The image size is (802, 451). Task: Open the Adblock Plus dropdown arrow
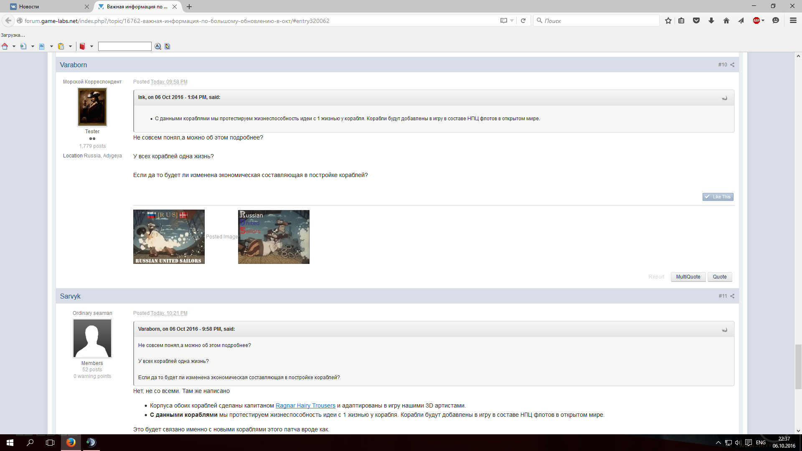tap(763, 21)
